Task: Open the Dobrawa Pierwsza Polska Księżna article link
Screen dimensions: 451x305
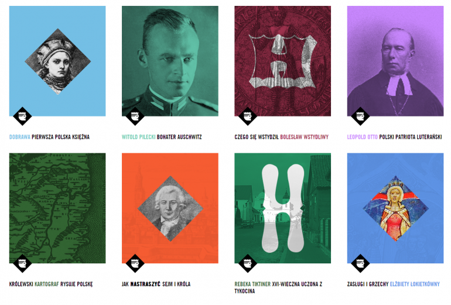Action: tap(49, 137)
